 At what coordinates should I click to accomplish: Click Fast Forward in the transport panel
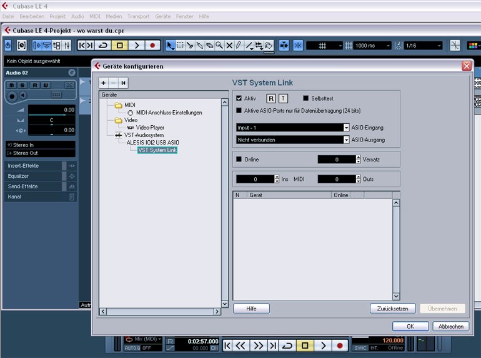[258, 345]
